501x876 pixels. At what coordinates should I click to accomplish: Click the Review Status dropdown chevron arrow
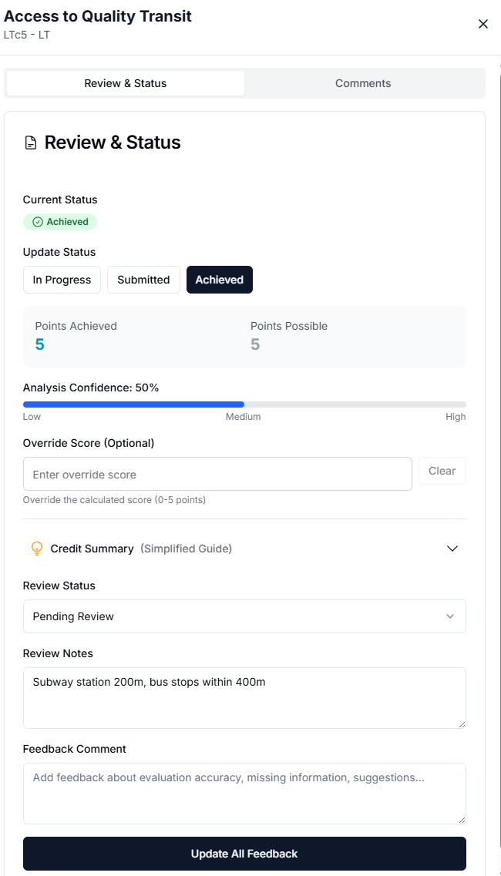[450, 616]
